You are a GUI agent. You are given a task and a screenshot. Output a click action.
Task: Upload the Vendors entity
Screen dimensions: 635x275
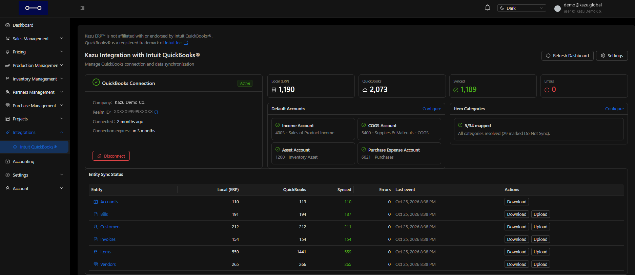[x=540, y=265]
